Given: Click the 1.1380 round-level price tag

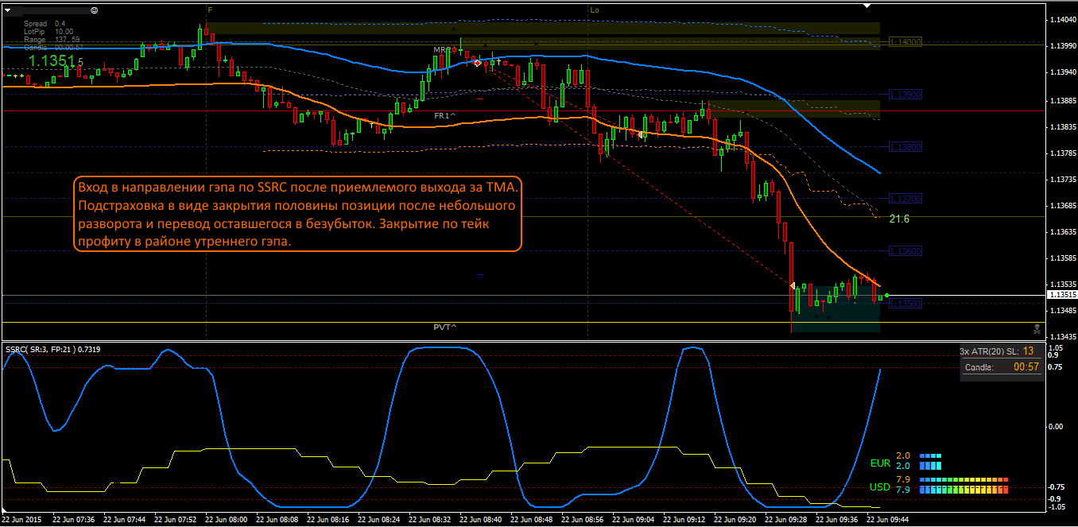Looking at the screenshot, I should click(905, 146).
